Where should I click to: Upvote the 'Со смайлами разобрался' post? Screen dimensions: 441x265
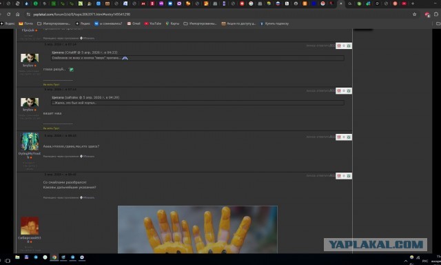click(349, 176)
